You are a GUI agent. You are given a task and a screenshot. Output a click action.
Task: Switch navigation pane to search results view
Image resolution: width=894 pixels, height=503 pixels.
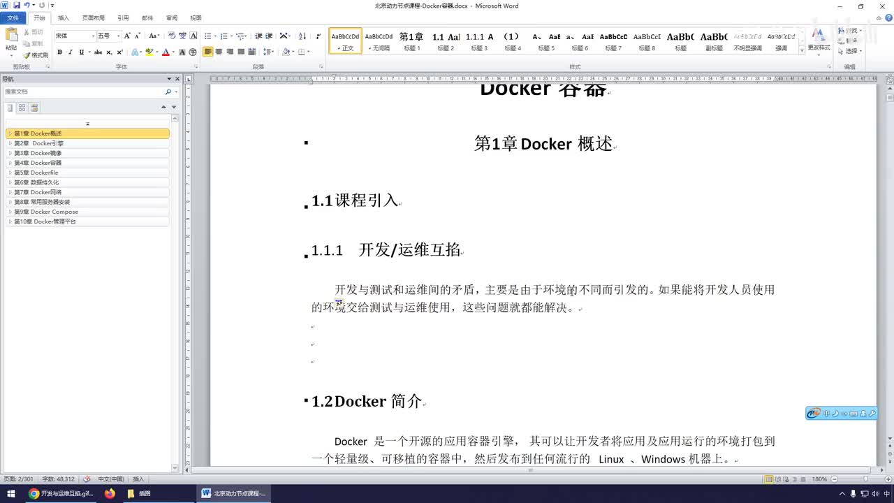pyautogui.click(x=34, y=108)
